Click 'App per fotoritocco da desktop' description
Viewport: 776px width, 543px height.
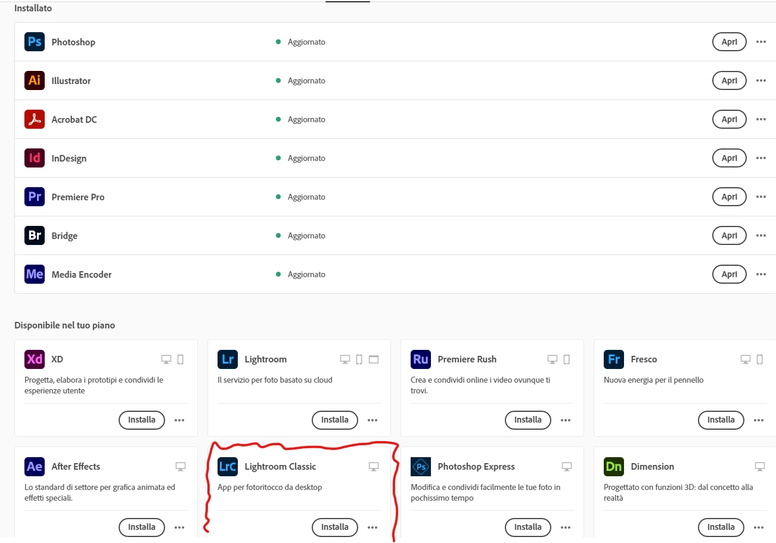click(269, 487)
